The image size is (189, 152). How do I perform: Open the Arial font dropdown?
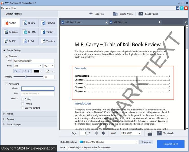click(x=41, y=66)
